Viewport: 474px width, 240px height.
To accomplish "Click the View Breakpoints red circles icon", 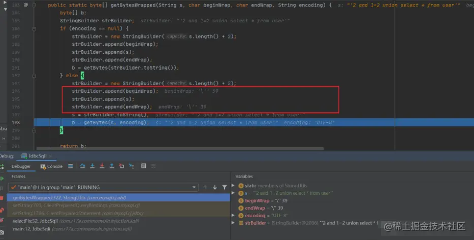I will [2, 210].
